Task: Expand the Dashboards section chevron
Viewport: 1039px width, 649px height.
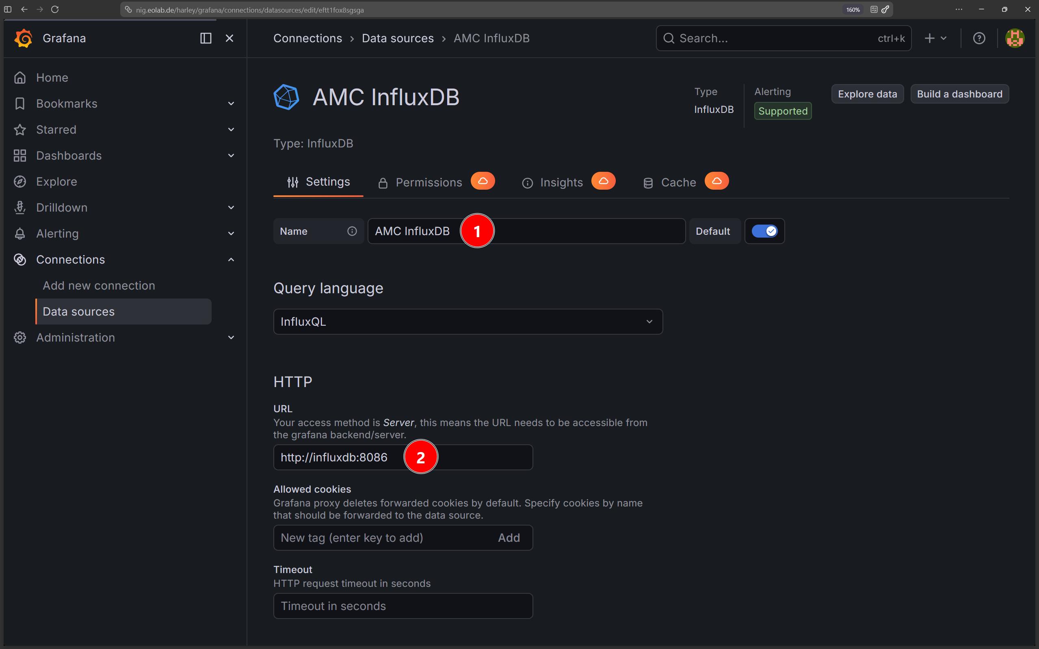Action: tap(231, 156)
